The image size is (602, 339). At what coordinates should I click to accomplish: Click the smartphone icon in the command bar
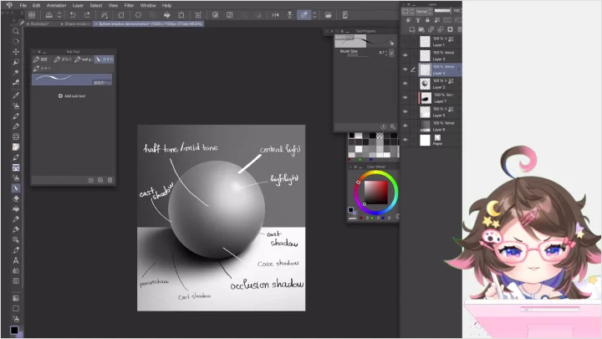pyautogui.click(x=345, y=15)
